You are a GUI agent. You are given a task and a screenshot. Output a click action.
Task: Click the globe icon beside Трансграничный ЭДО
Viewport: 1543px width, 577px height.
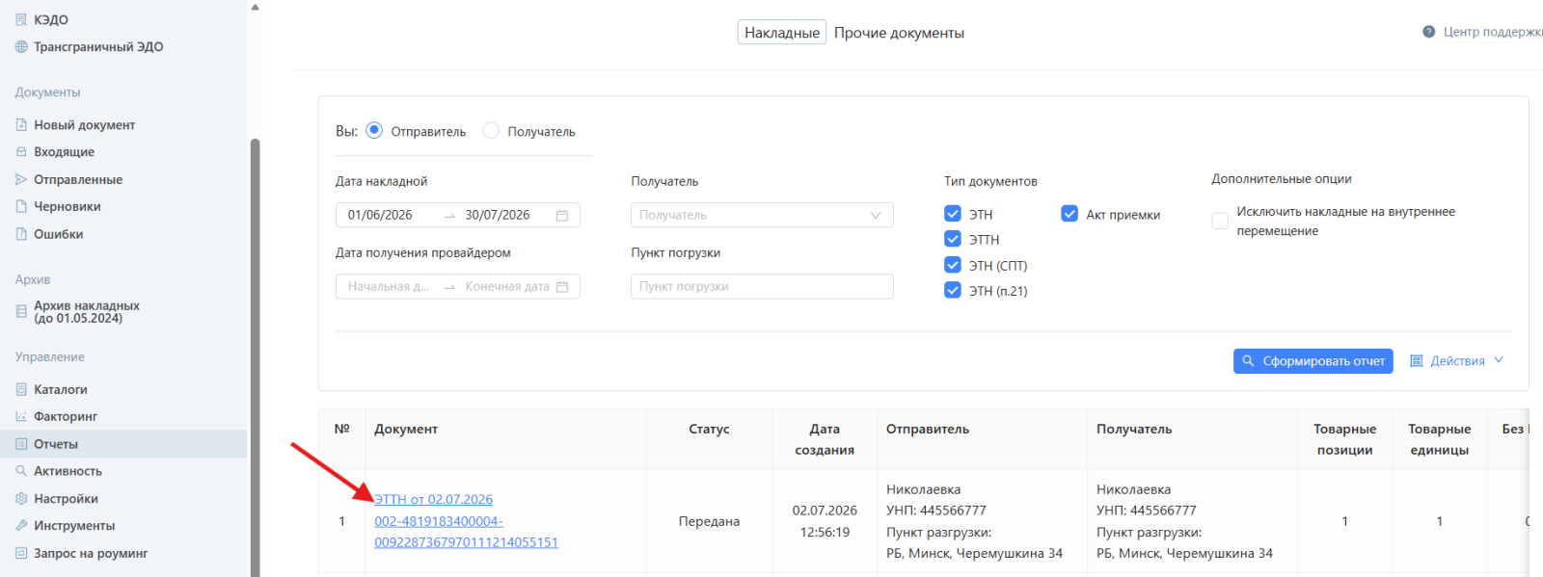pos(21,46)
